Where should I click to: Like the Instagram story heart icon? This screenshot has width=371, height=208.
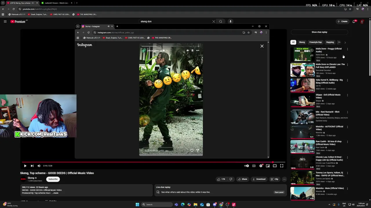pos(192,151)
